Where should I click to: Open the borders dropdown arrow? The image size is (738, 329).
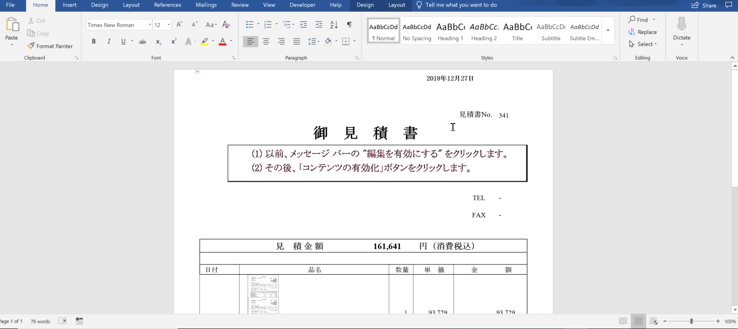pyautogui.click(x=354, y=41)
